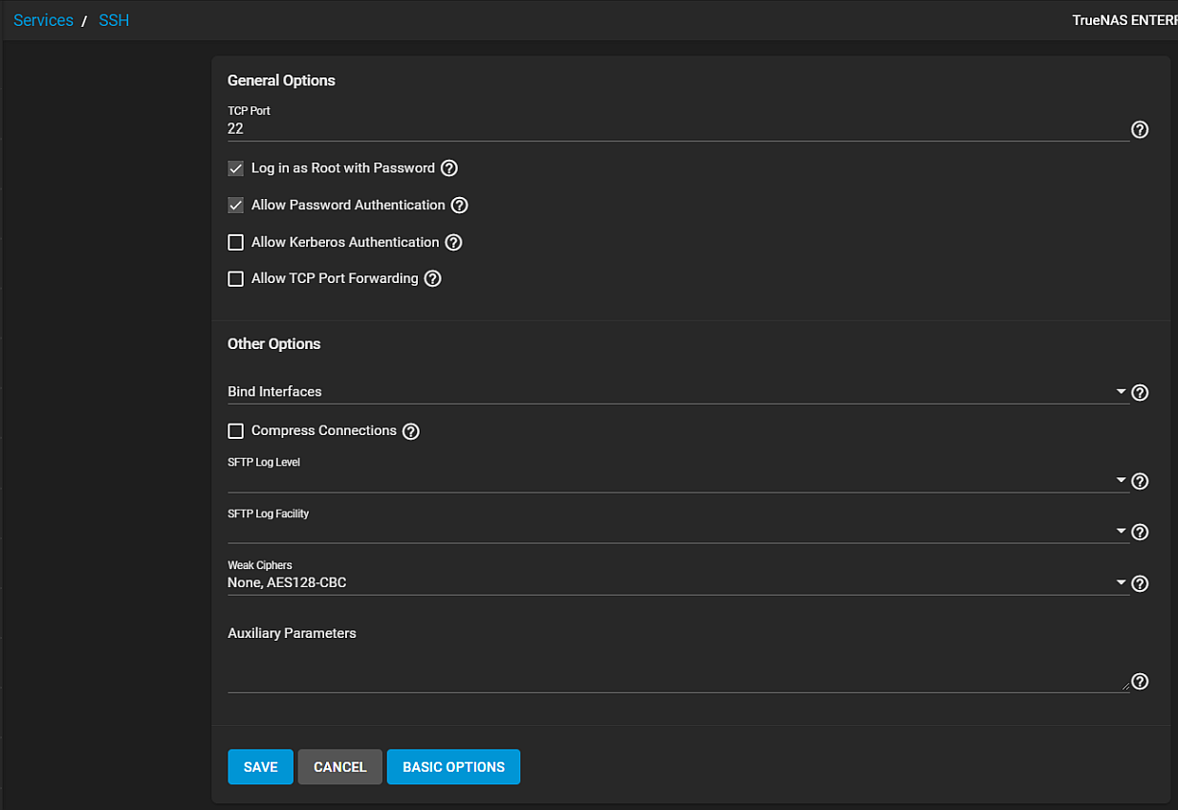Enable Compress Connections checkbox
This screenshot has height=810, width=1178.
235,431
